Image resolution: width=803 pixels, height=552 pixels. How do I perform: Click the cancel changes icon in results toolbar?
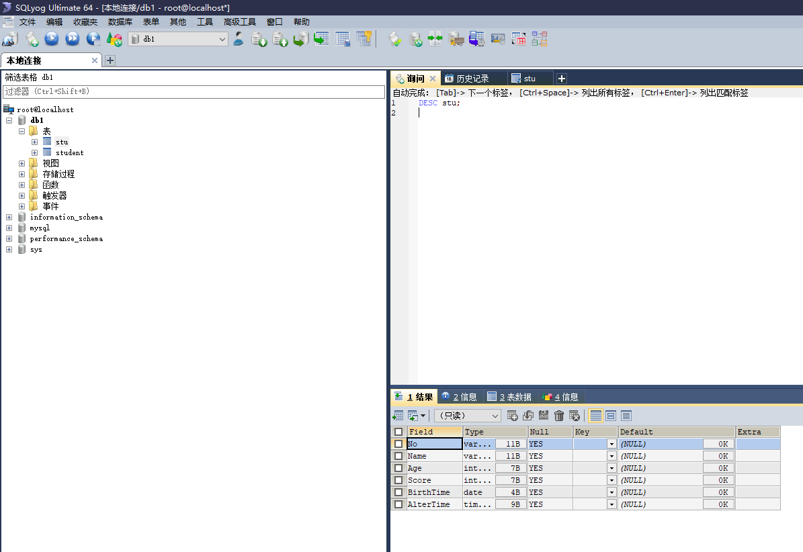575,416
